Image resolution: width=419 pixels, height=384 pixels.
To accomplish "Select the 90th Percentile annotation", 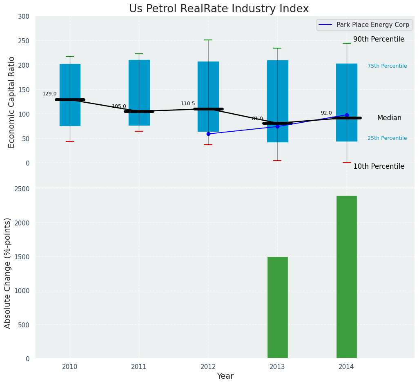I will (x=379, y=40).
